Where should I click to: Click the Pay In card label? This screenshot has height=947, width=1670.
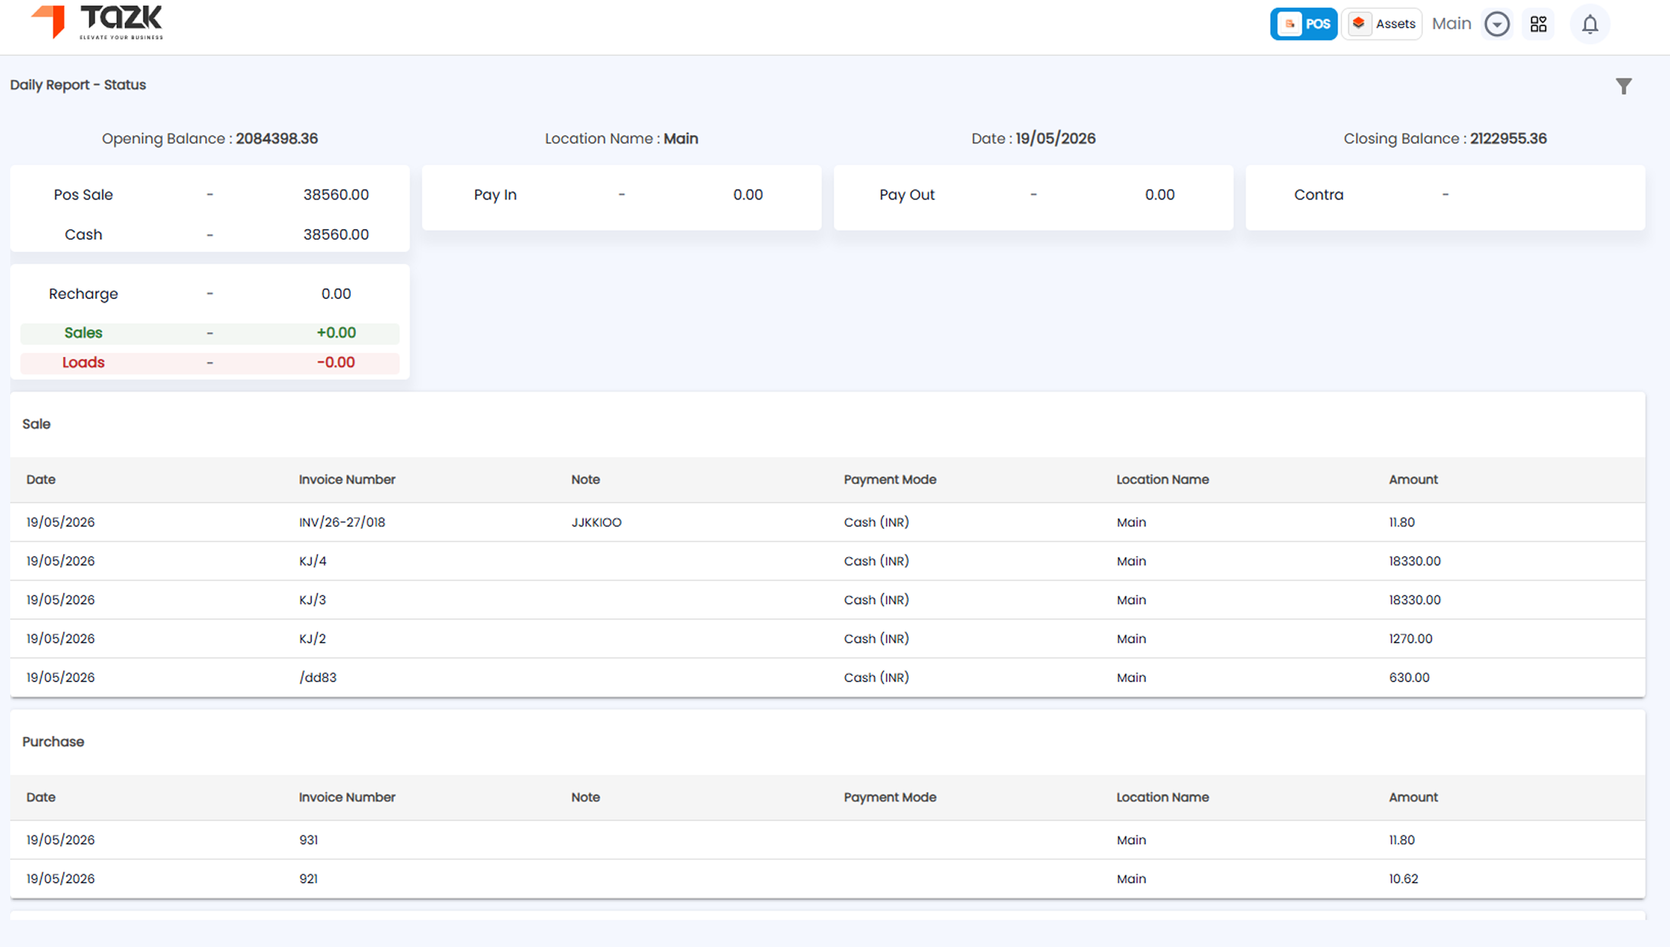(495, 195)
